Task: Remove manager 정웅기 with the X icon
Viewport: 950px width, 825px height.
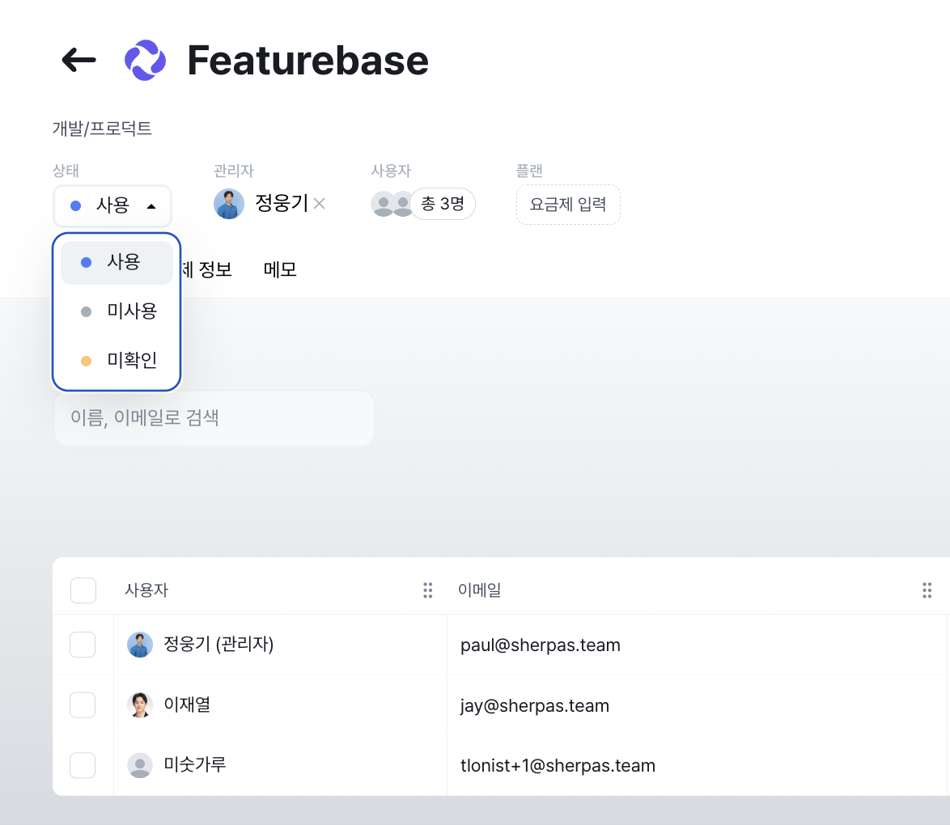Action: coord(320,204)
